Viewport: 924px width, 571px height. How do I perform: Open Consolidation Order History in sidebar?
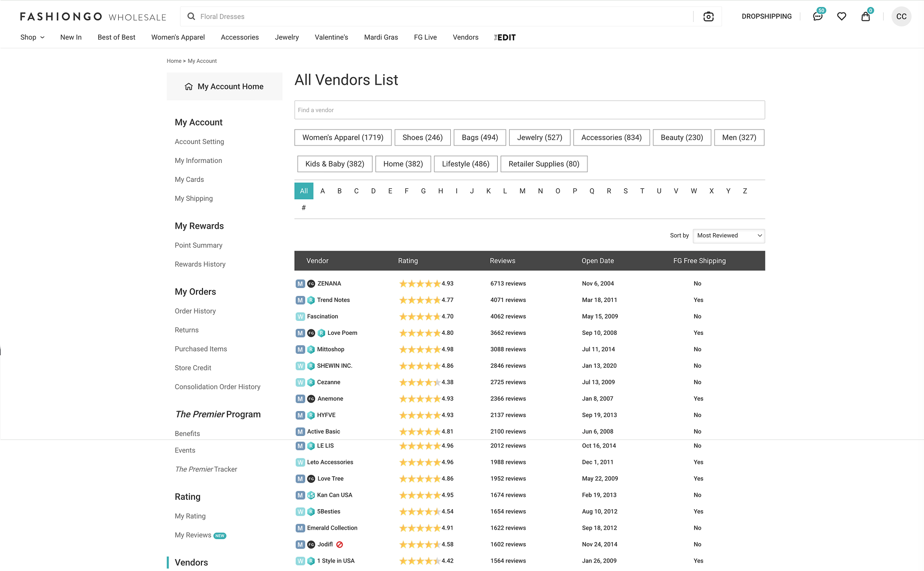[x=217, y=387]
